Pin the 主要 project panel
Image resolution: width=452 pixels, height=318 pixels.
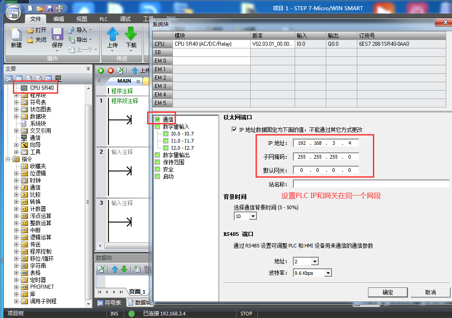[x=88, y=69]
